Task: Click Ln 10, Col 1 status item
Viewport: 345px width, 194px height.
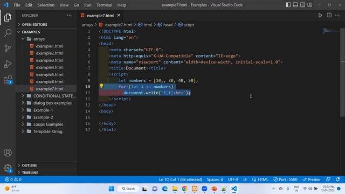Action: 181,179
